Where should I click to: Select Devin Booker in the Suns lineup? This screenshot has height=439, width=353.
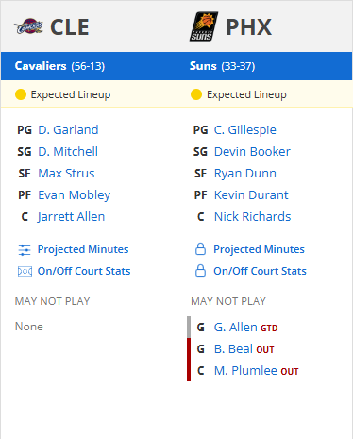252,152
